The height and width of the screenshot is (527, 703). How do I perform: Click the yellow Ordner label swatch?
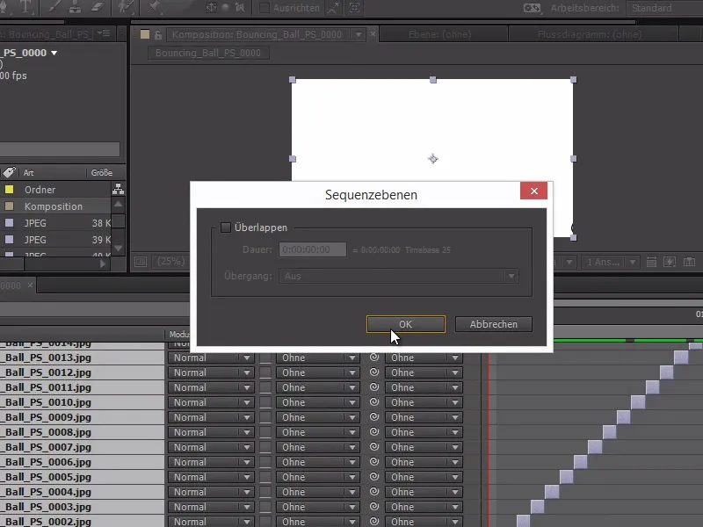coord(9,190)
